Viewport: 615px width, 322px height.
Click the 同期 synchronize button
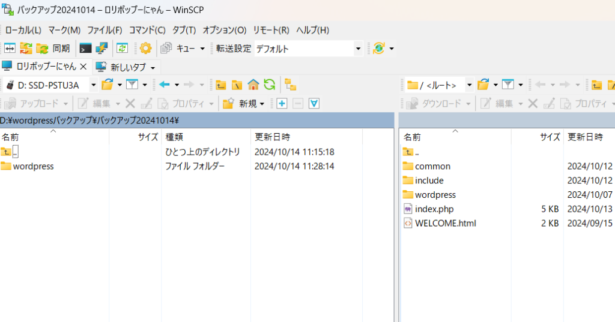(x=53, y=48)
